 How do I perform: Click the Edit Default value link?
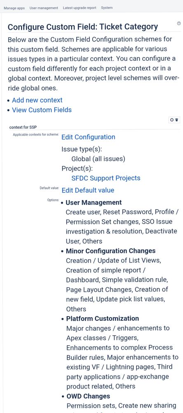point(88,190)
